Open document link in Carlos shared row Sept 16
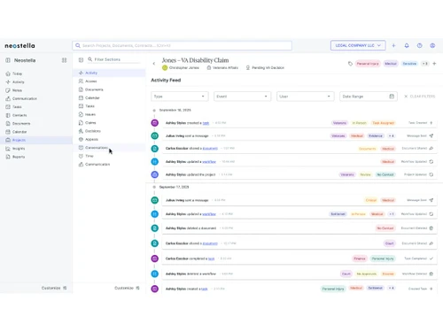The width and height of the screenshot is (443, 332). [x=210, y=148]
